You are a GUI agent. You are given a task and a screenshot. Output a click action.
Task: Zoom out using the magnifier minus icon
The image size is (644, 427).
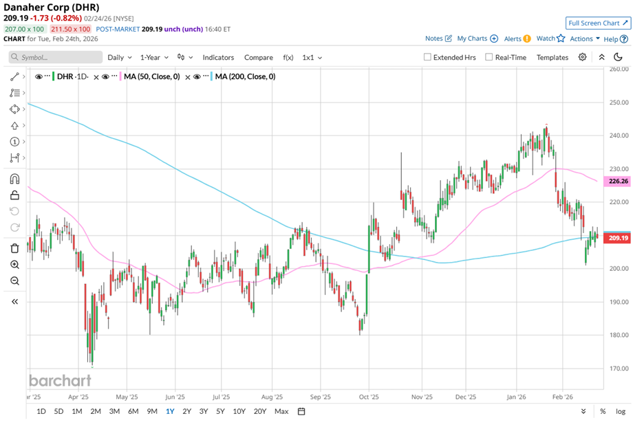pyautogui.click(x=14, y=281)
